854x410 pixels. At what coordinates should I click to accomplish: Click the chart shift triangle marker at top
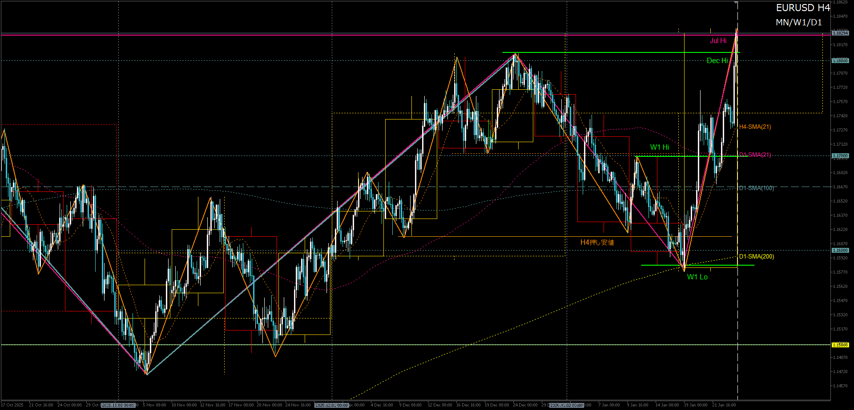pos(736,3)
